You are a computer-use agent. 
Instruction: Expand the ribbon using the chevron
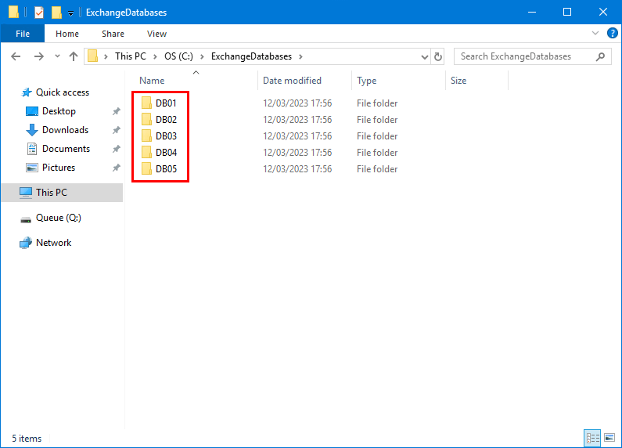point(596,34)
